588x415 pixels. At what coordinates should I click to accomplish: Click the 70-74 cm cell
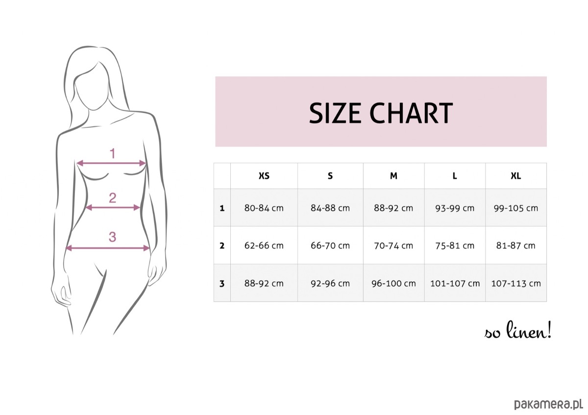coord(393,245)
